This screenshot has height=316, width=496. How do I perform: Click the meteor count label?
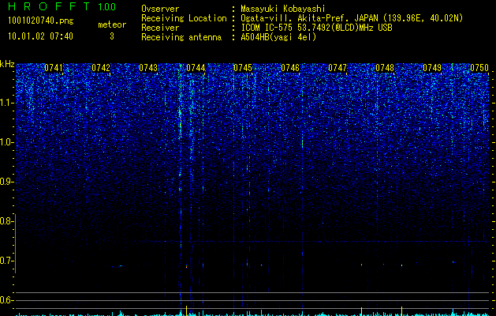point(112,24)
